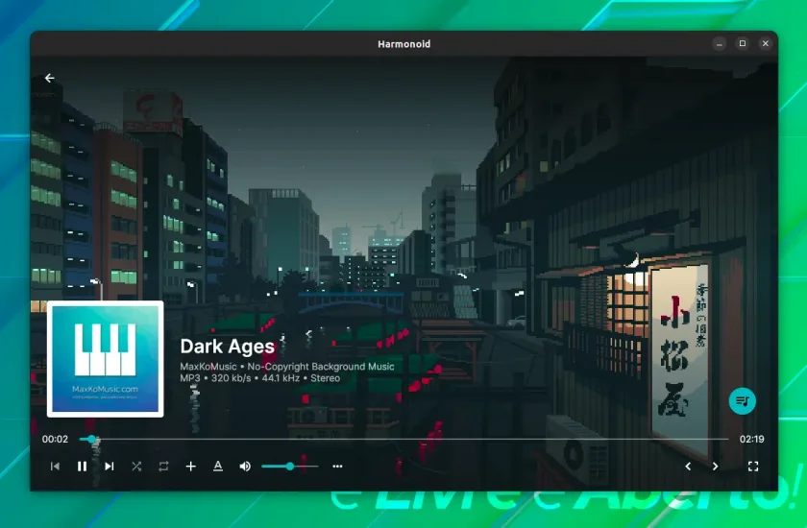Open the three-dots more options menu
Screen dimensions: 807x528
click(x=337, y=467)
